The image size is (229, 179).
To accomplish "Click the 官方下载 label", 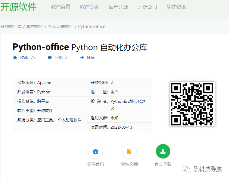I will (163, 164).
